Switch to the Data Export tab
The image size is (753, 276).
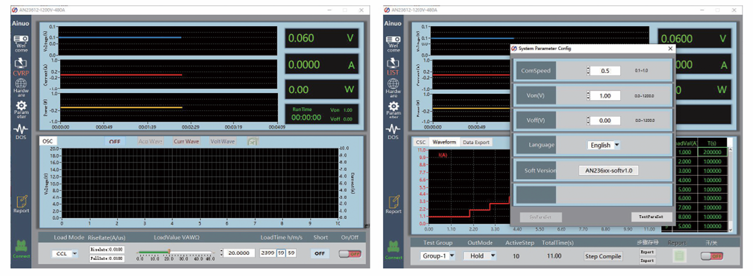pyautogui.click(x=476, y=142)
